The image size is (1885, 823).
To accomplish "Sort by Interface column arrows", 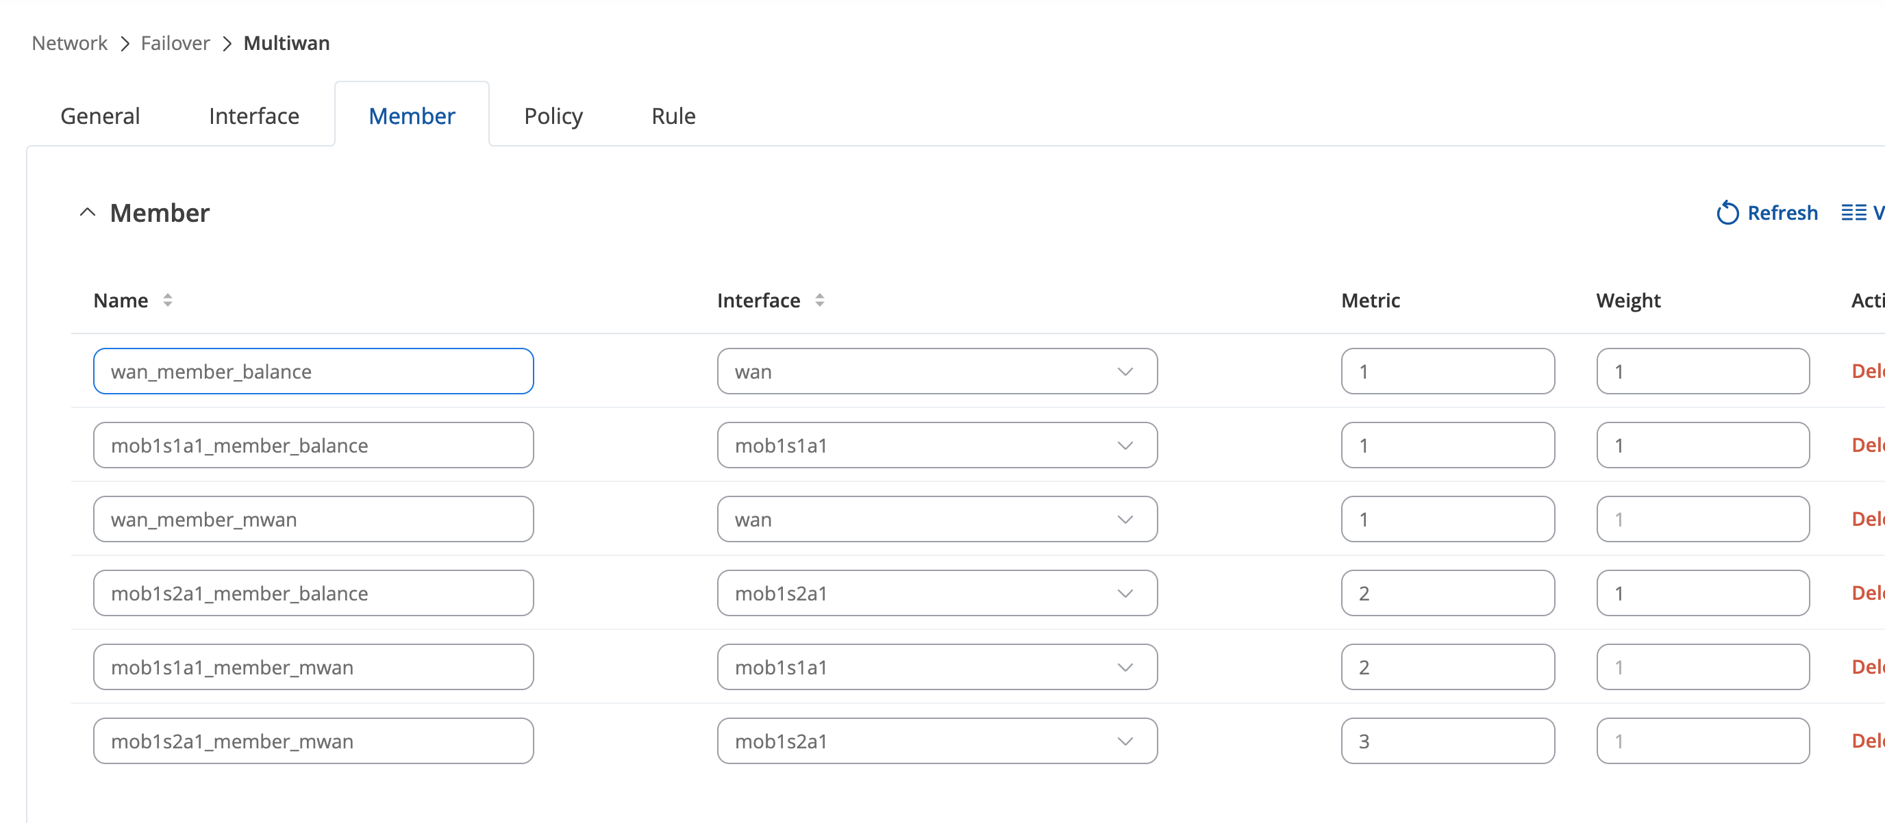I will point(820,301).
